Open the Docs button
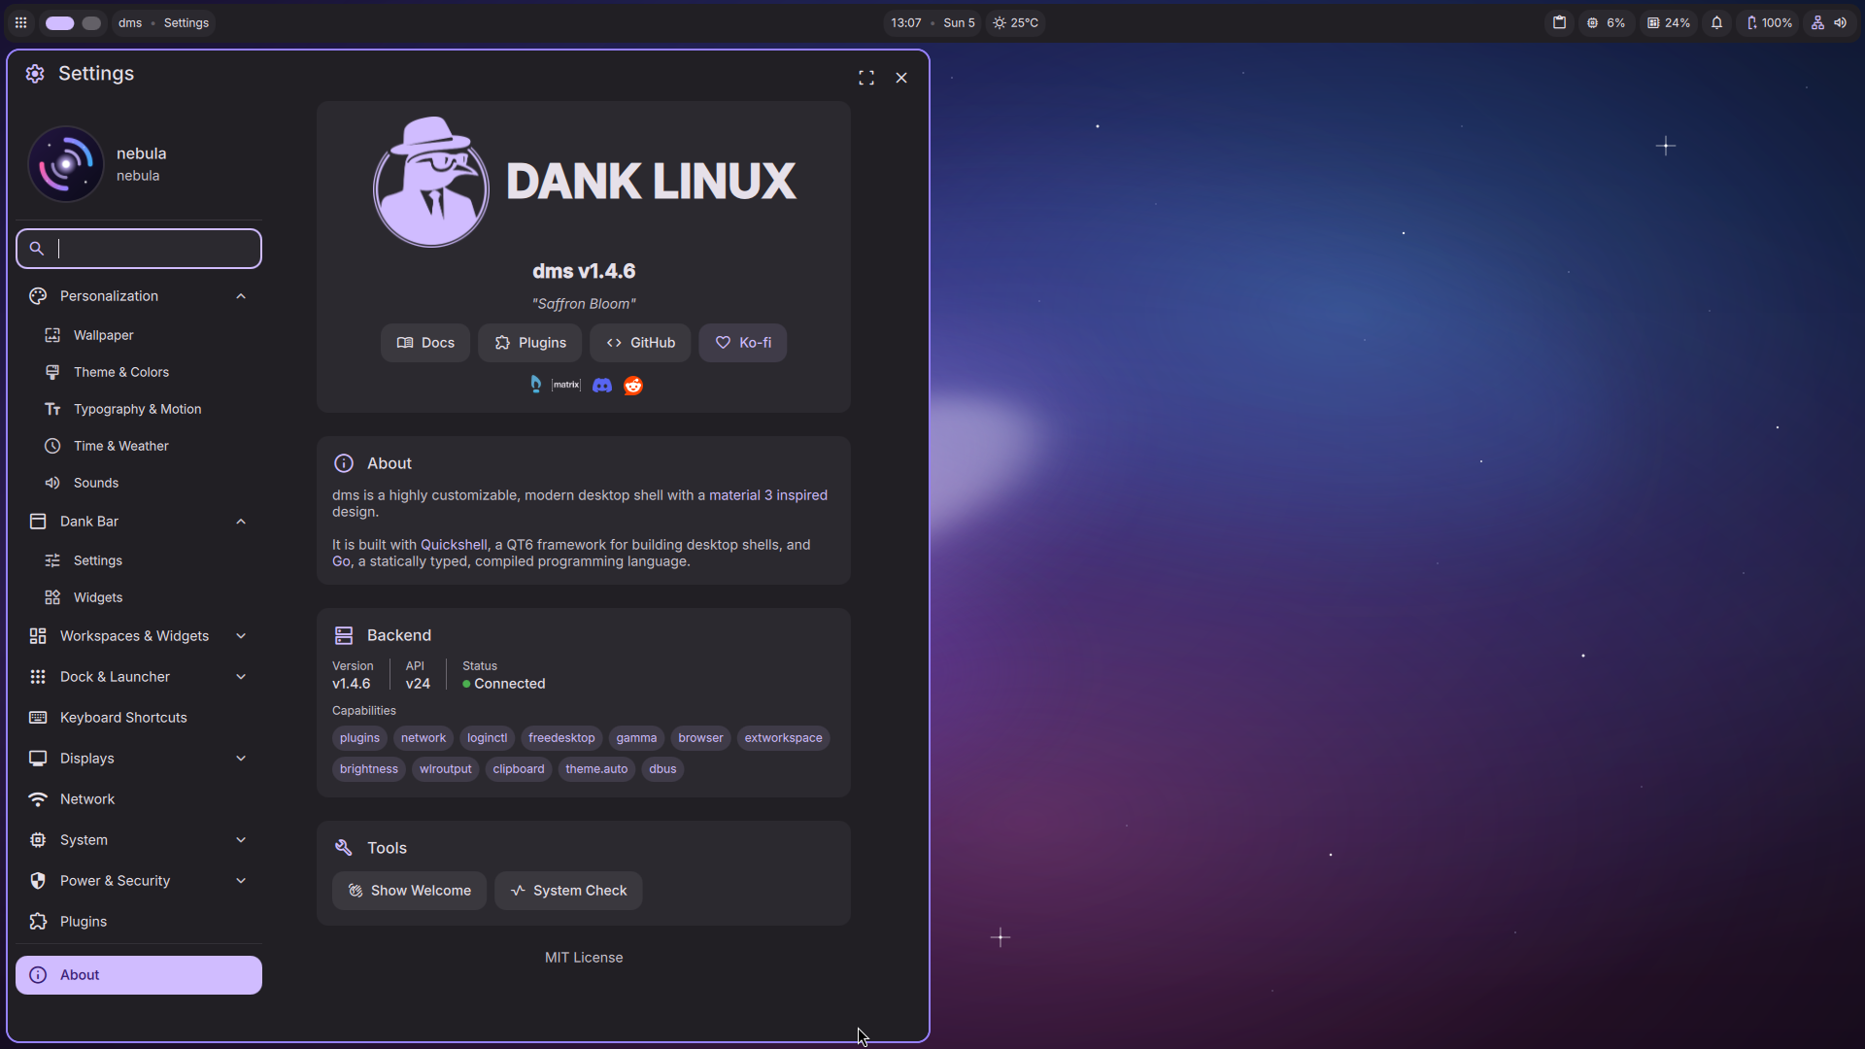The image size is (1865, 1049). click(x=425, y=343)
